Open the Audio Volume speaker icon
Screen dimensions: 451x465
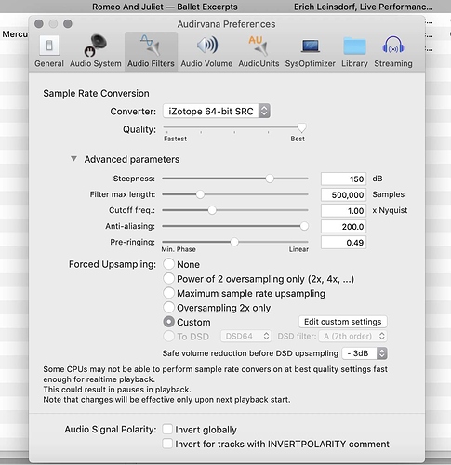point(206,46)
